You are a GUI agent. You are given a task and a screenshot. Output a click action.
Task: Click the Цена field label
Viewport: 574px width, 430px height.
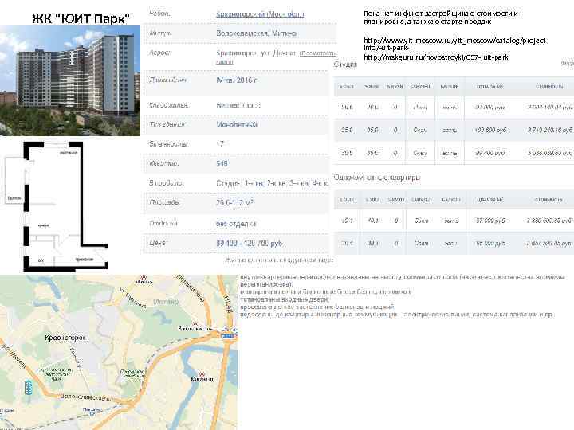(157, 243)
